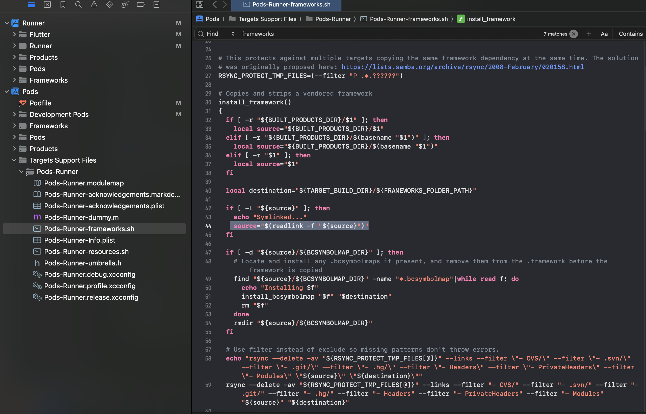Go back with the left arrow
Viewport: 646px width, 414px height.
click(215, 4)
